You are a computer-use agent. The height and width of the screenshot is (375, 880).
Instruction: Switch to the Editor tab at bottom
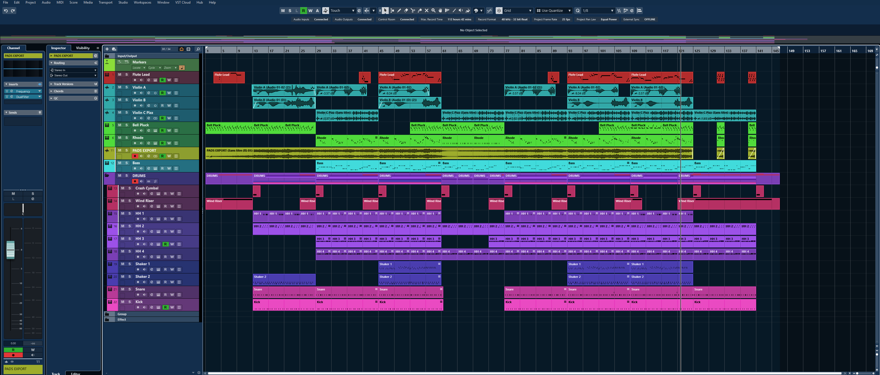point(76,373)
